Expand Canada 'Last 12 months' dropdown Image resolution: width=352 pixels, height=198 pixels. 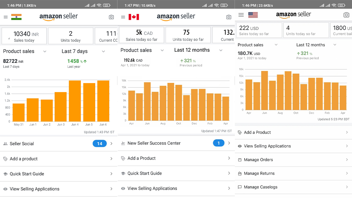pyautogui.click(x=221, y=50)
